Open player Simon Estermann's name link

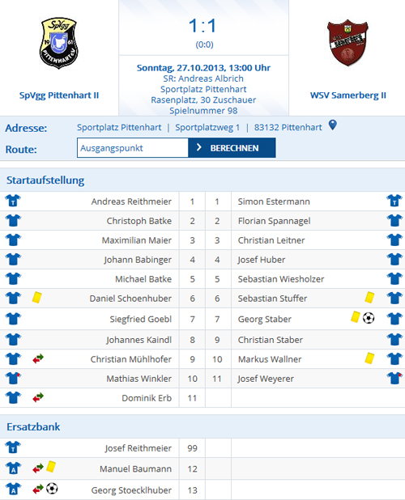click(274, 201)
